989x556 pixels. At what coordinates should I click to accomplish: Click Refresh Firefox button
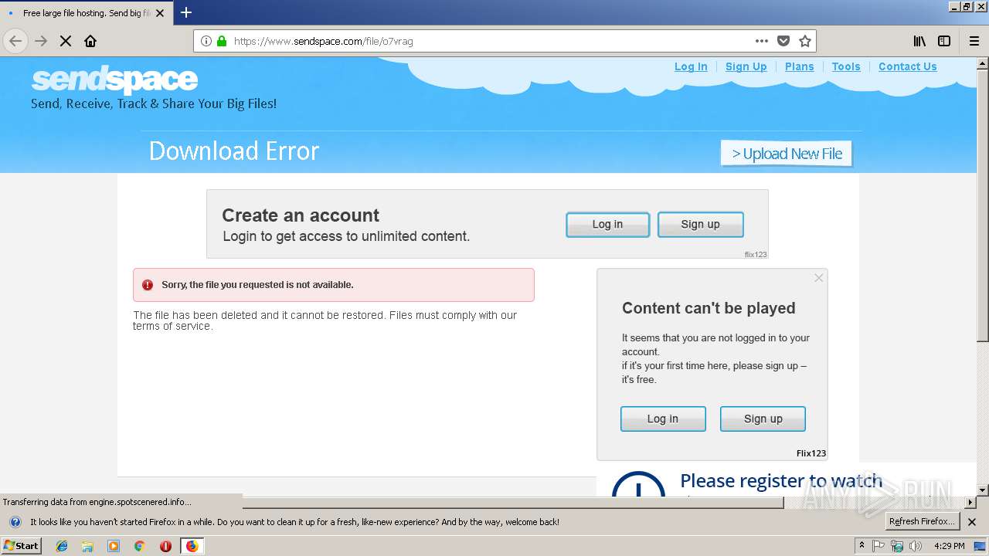click(922, 521)
